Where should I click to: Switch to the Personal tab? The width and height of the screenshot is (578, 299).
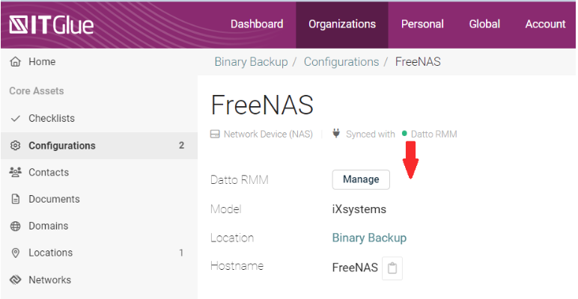(422, 25)
